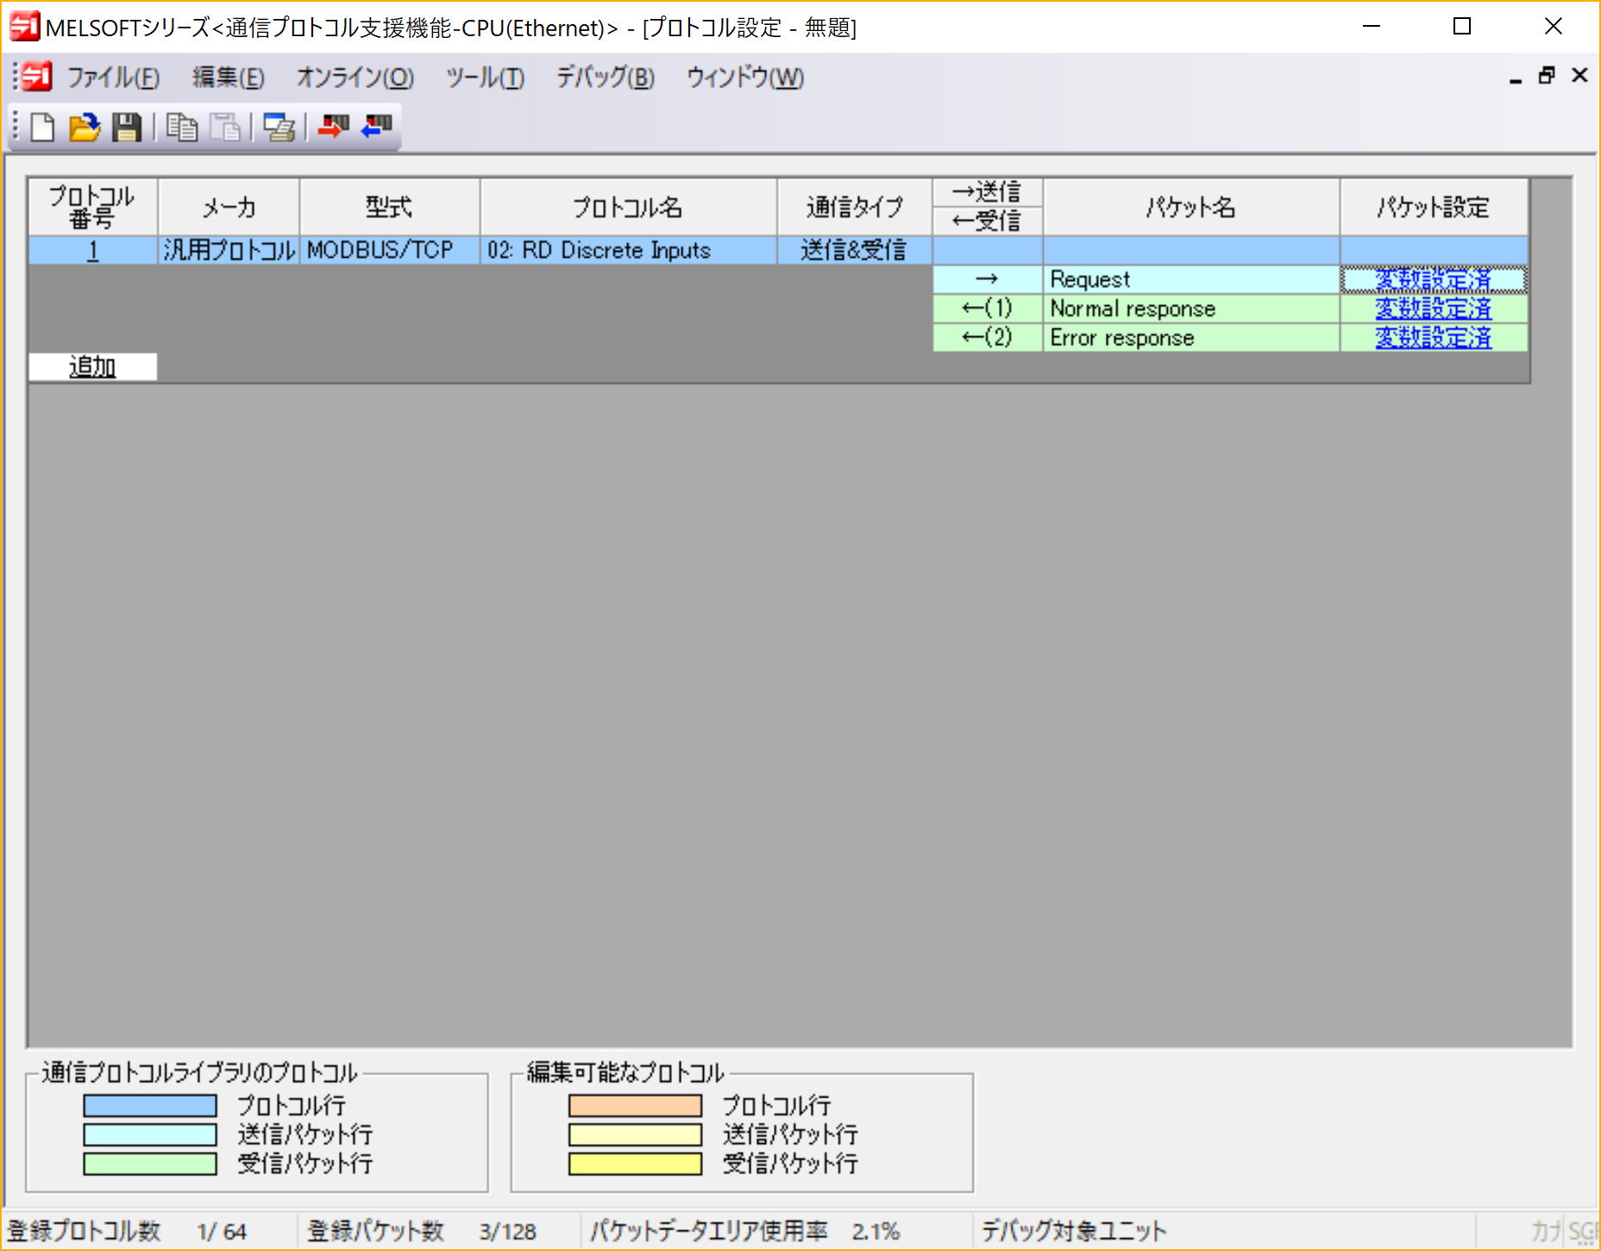Click the 追加 add protocol link
Viewport: 1601px width, 1251px height.
tap(92, 366)
